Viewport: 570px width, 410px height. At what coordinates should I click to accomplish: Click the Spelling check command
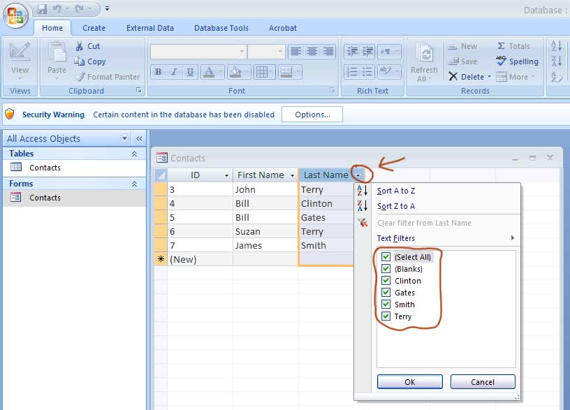[x=518, y=61]
